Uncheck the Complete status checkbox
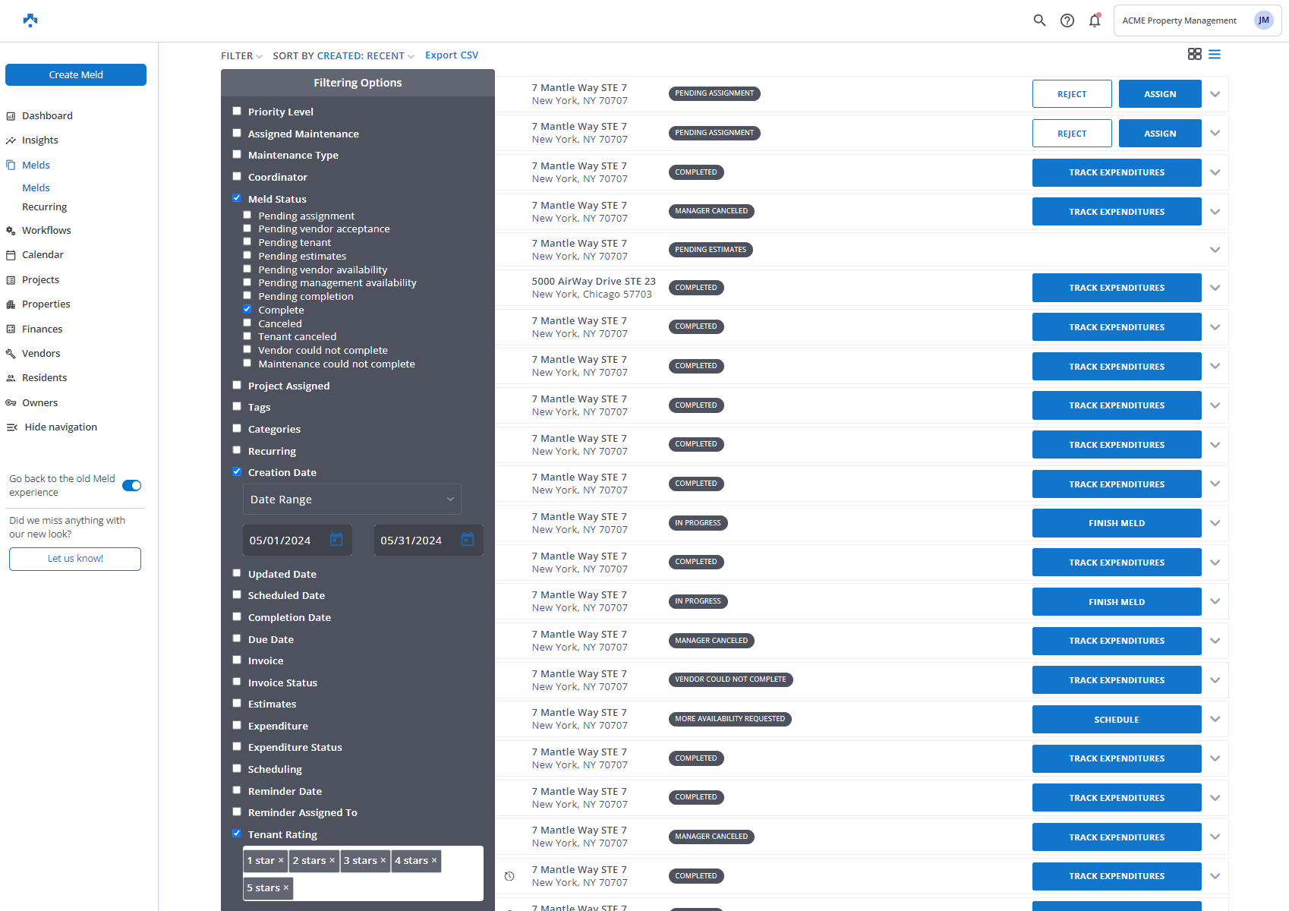1289x911 pixels. 247,309
